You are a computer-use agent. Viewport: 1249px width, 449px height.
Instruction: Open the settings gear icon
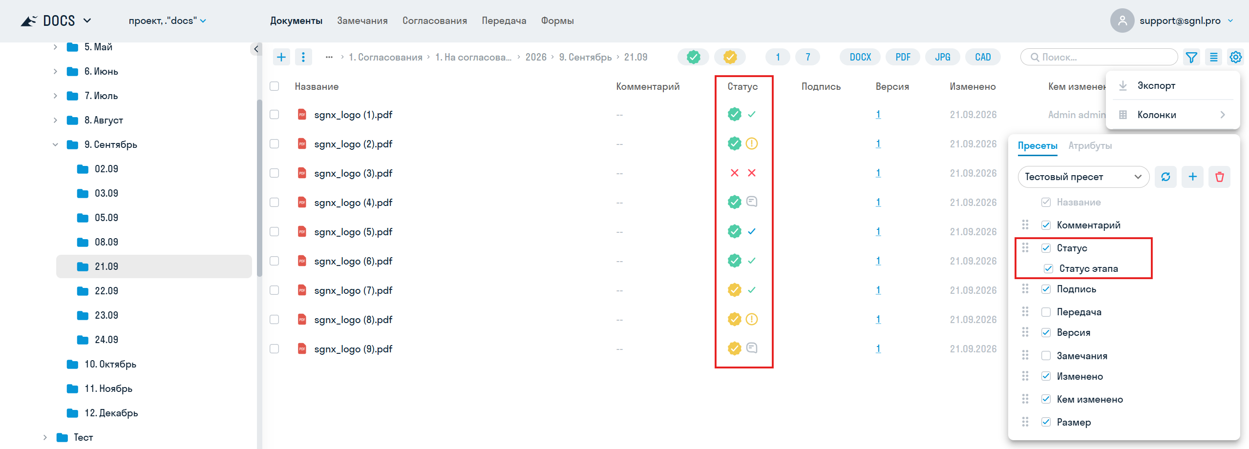click(1236, 57)
